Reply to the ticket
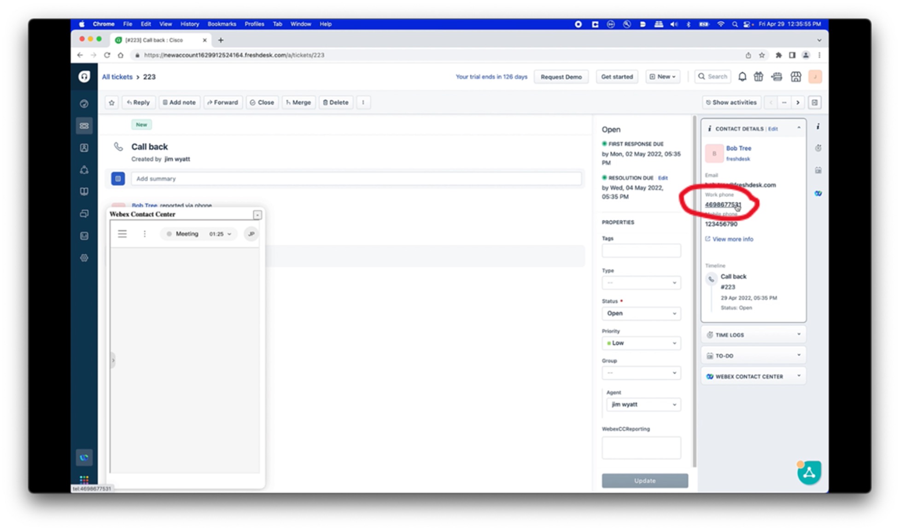The width and height of the screenshot is (900, 532). [138, 102]
